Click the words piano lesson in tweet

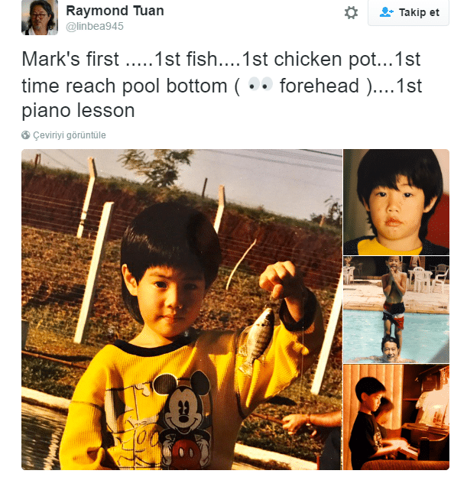pos(78,110)
